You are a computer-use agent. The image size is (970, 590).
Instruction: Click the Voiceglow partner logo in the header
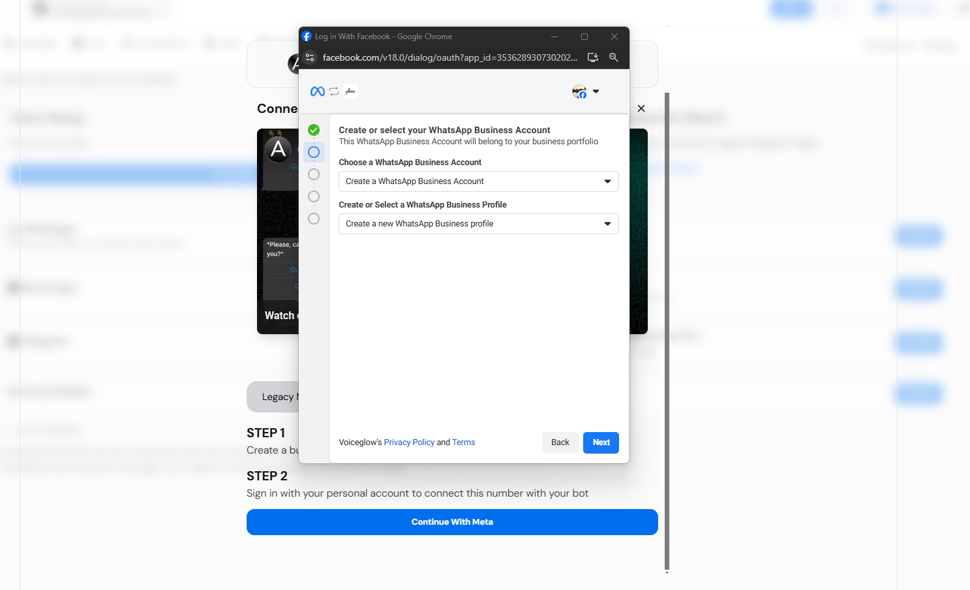[350, 91]
